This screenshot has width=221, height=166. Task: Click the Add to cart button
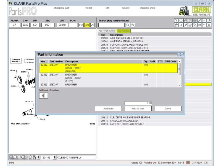pos(138,108)
